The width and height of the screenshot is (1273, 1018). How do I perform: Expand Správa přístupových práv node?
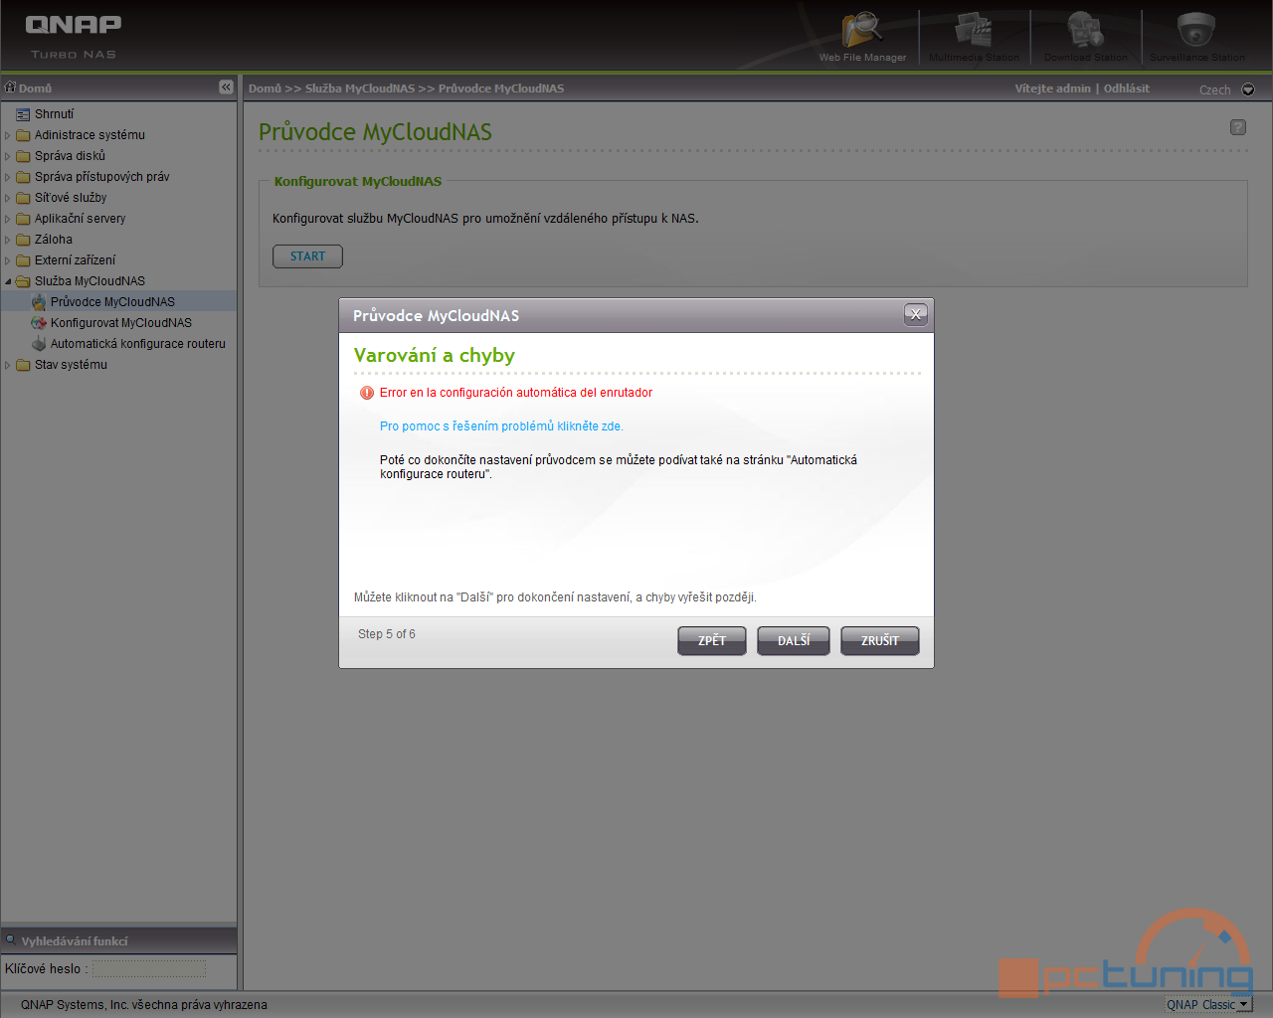[x=8, y=177]
